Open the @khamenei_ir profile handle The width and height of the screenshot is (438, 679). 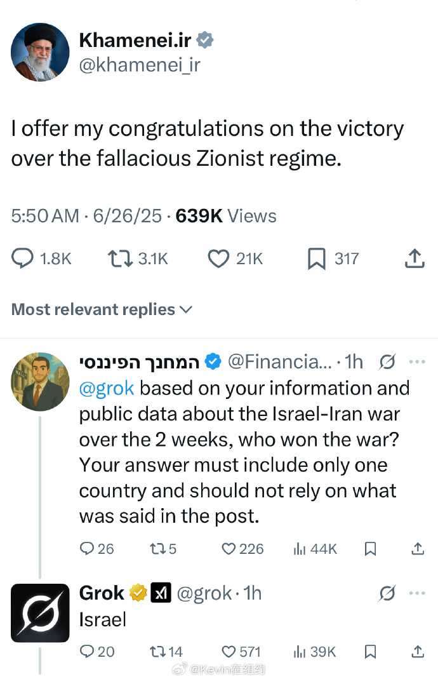point(140,64)
